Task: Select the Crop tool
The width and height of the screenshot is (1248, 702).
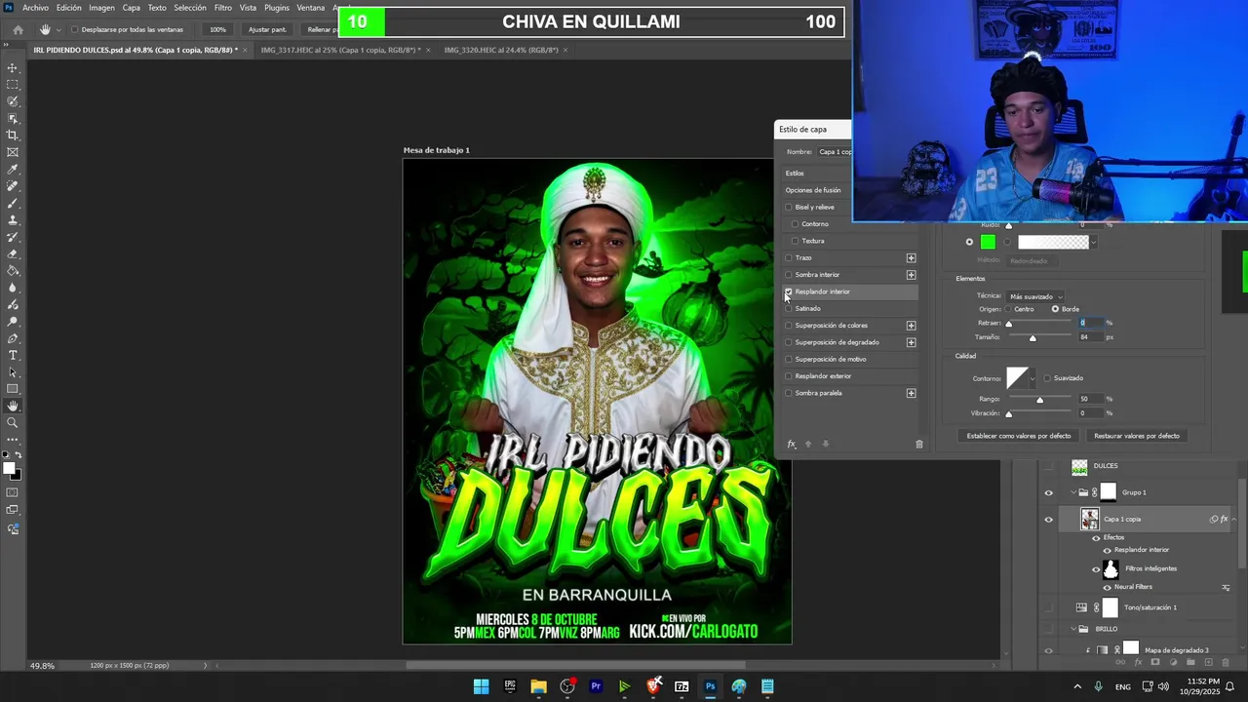Action: tap(13, 136)
